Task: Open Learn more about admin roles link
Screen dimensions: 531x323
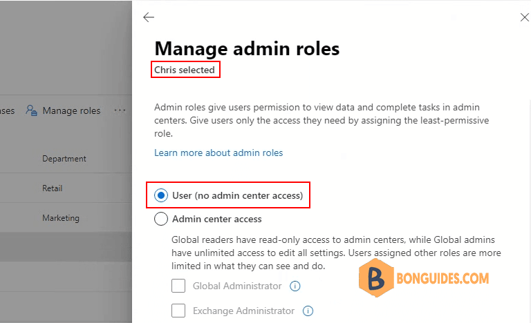Action: [218, 153]
